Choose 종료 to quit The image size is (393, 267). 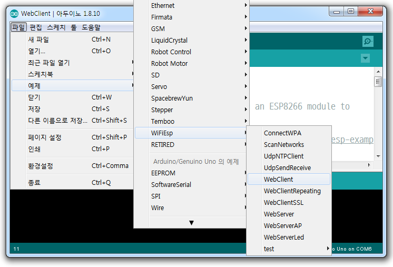pyautogui.click(x=72, y=183)
